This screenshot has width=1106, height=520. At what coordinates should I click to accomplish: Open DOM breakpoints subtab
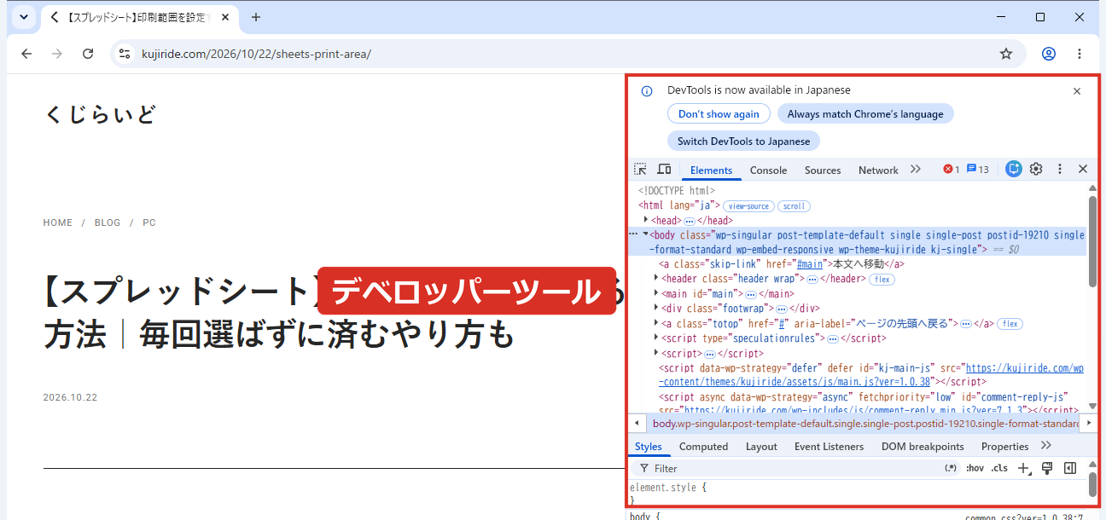tap(923, 446)
